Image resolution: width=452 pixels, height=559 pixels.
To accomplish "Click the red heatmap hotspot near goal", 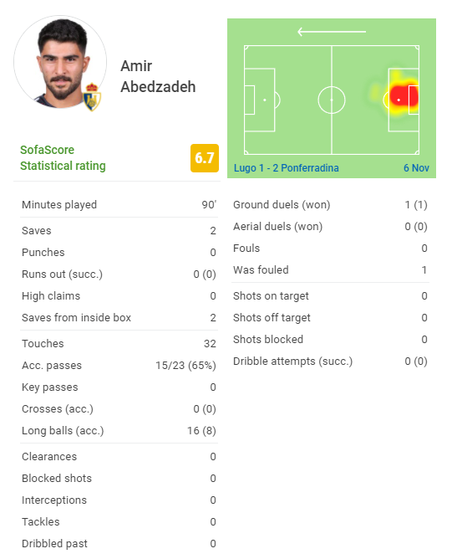I will [x=404, y=97].
